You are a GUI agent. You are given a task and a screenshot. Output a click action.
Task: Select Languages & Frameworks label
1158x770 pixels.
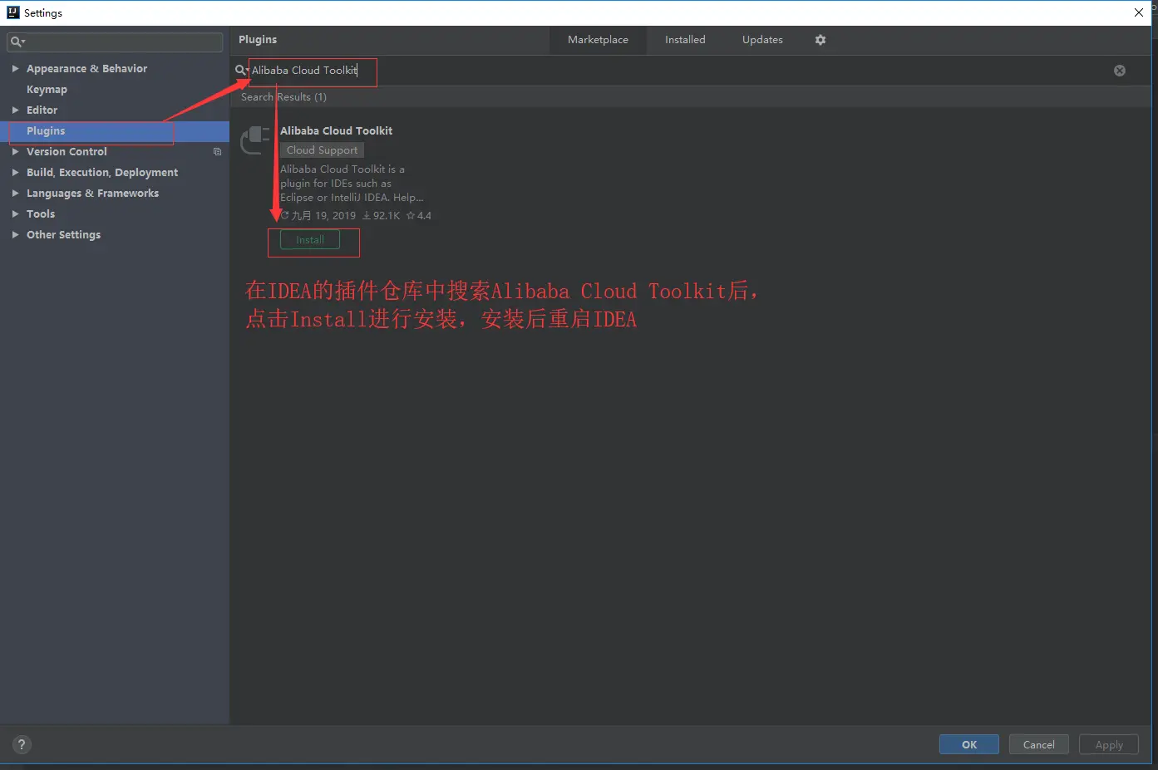tap(92, 194)
